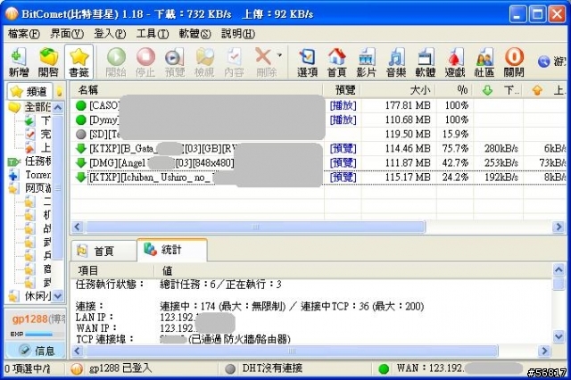Click the 新增 (Add) toolbar icon
The width and height of the screenshot is (571, 380).
click(x=19, y=62)
